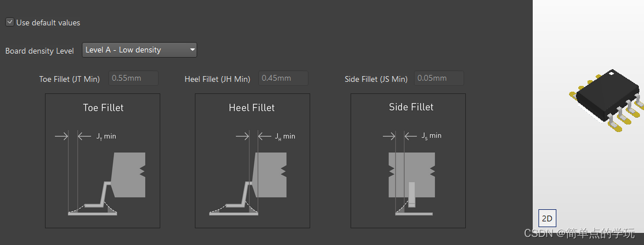The image size is (644, 245).
Task: Click the dropdown arrow beside Low density
Action: (x=192, y=50)
